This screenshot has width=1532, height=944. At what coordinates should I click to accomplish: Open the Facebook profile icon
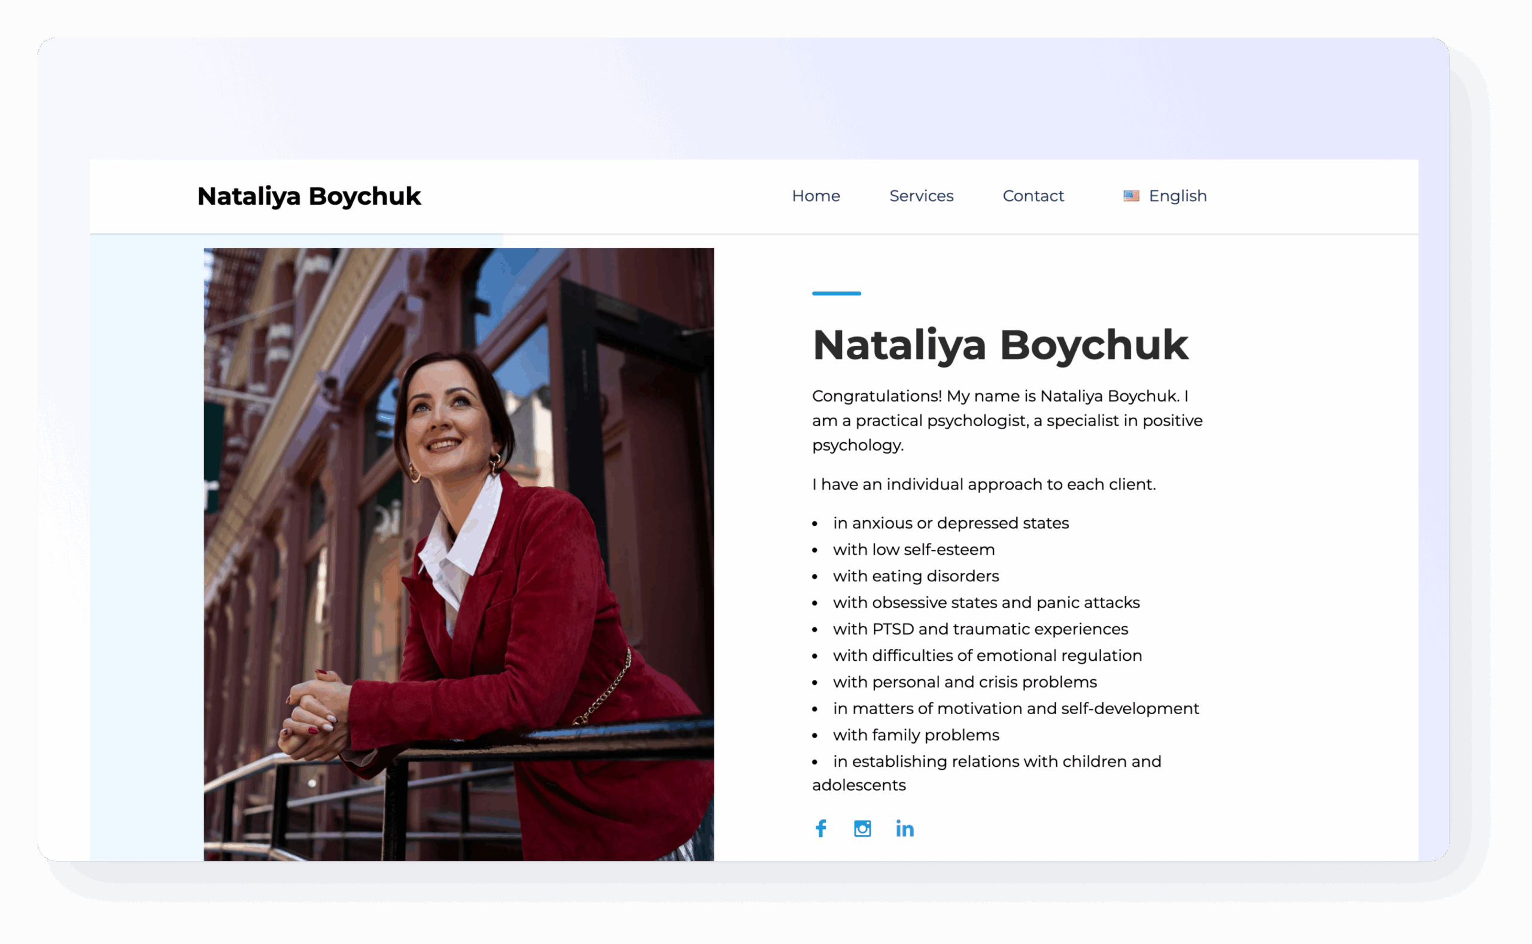tap(821, 828)
